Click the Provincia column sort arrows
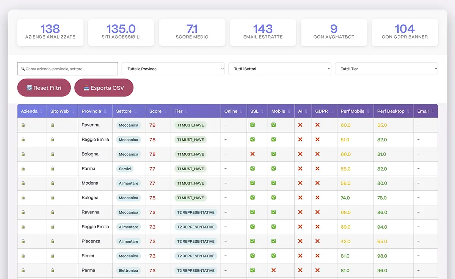 pyautogui.click(x=105, y=111)
